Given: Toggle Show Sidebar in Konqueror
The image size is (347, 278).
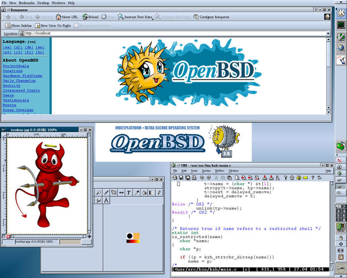Looking at the screenshot, I should pyautogui.click(x=19, y=26).
